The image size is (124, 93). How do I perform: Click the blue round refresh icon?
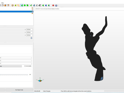(x=32, y=38)
